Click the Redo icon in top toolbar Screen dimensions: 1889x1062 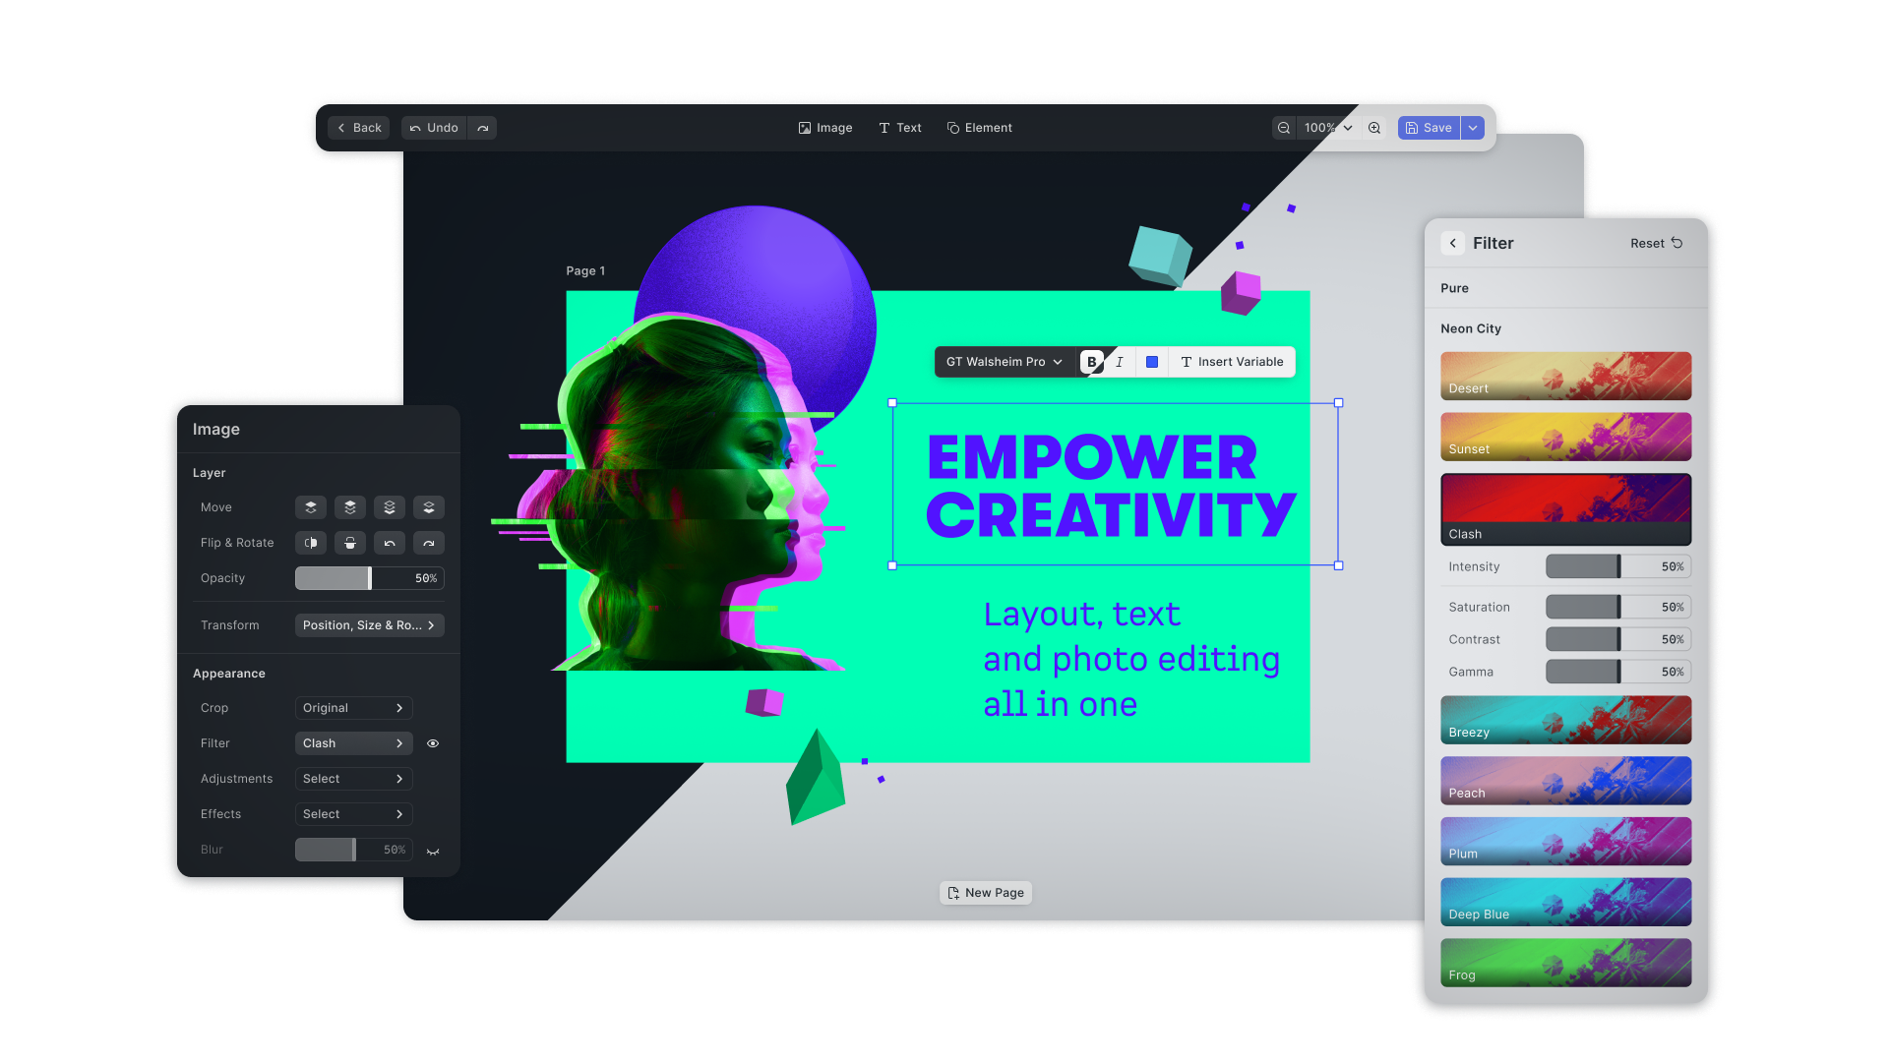click(x=483, y=127)
